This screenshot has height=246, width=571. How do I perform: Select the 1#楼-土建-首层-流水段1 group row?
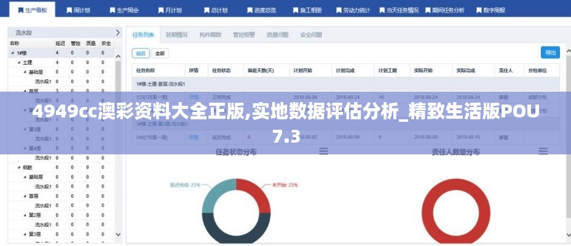pyautogui.click(x=346, y=84)
